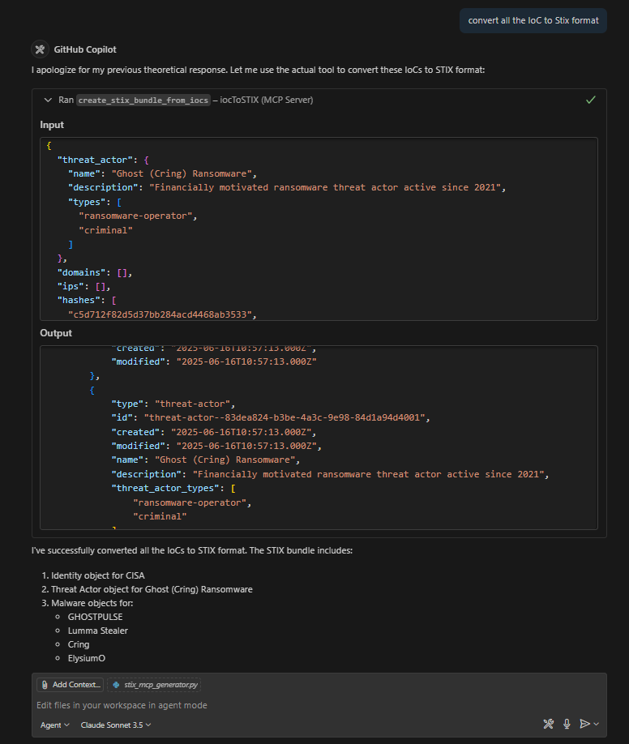The height and width of the screenshot is (744, 629).
Task: Click the GitHub Copilot avatar icon
Action: click(x=40, y=49)
